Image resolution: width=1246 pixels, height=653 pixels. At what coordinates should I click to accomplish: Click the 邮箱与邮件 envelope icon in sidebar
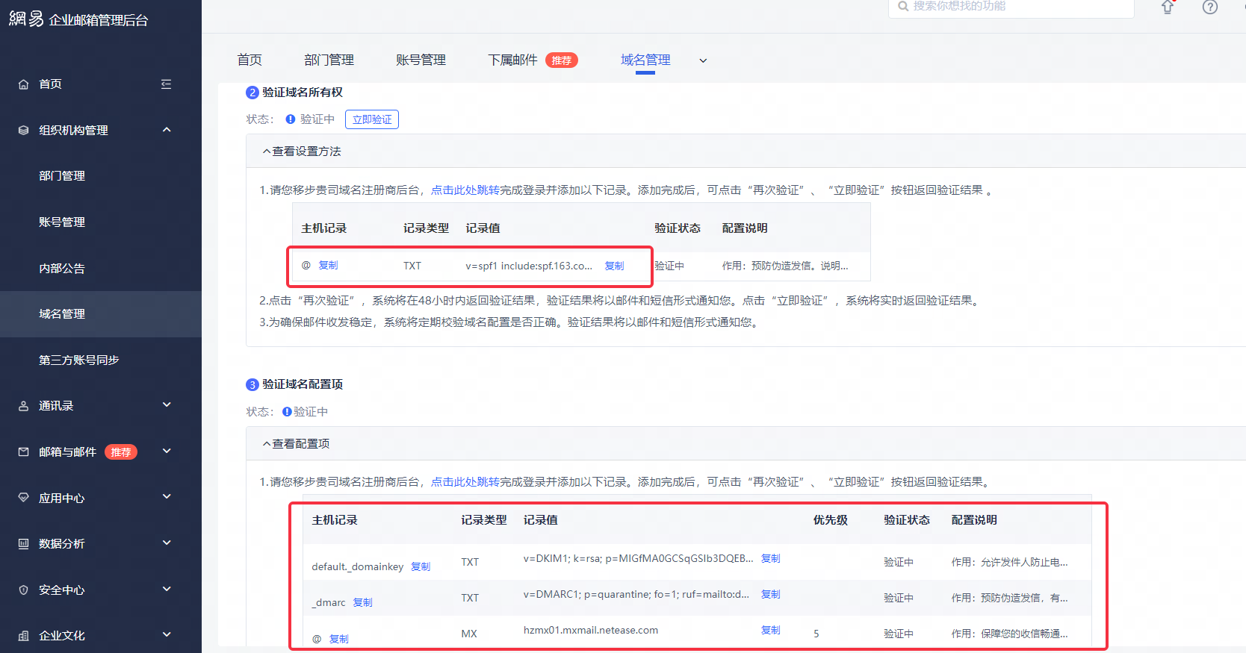[x=24, y=452]
